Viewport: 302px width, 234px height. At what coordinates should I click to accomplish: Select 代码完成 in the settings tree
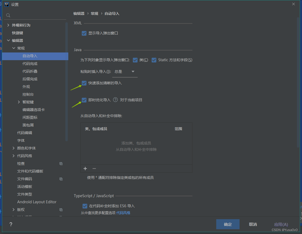pyautogui.click(x=30, y=64)
